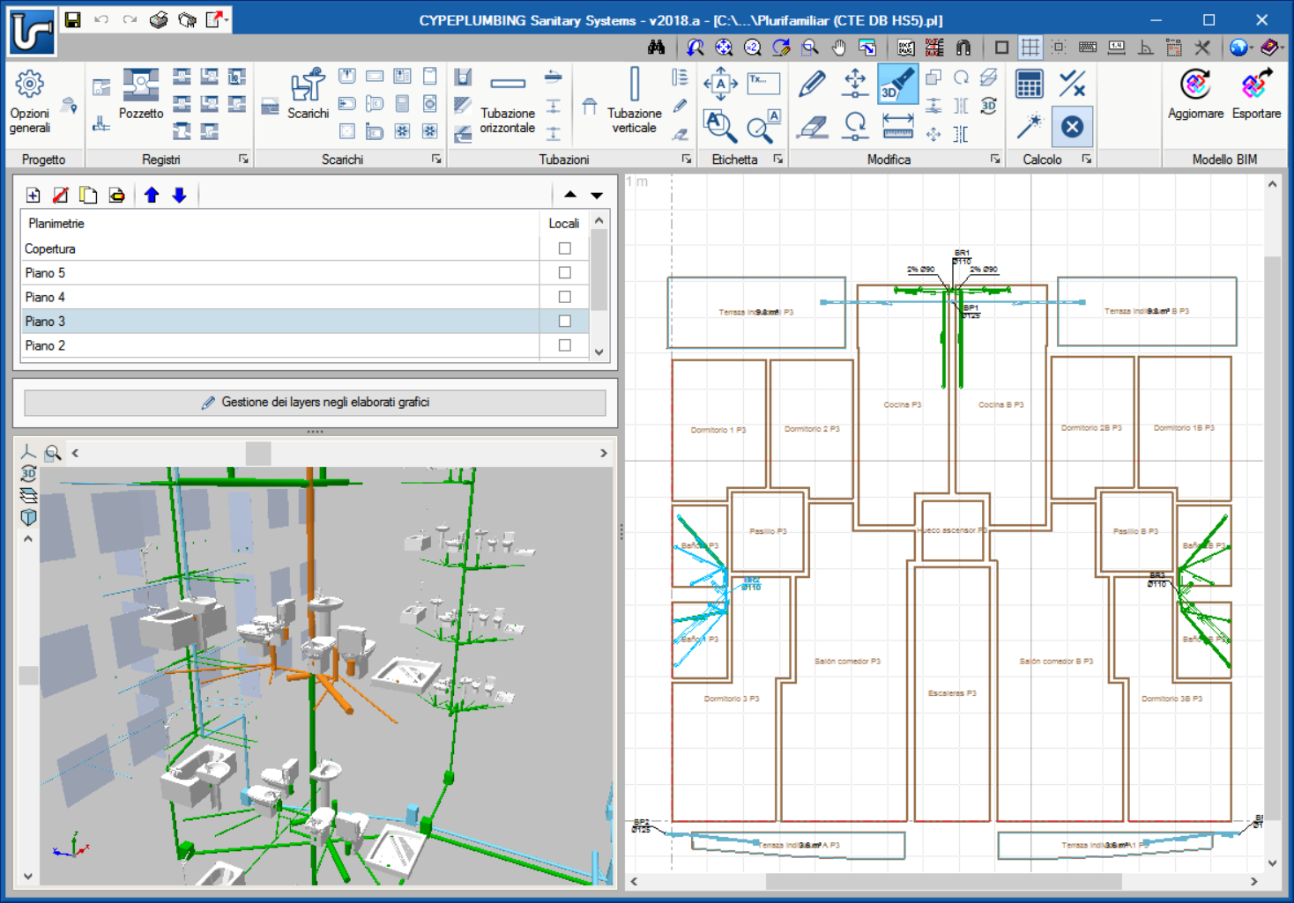Add new floor plan with plus icon
This screenshot has width=1294, height=903.
pyautogui.click(x=33, y=195)
